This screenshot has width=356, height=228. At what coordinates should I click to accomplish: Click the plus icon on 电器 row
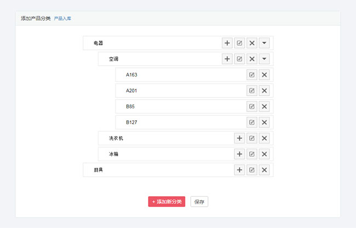pyautogui.click(x=227, y=43)
